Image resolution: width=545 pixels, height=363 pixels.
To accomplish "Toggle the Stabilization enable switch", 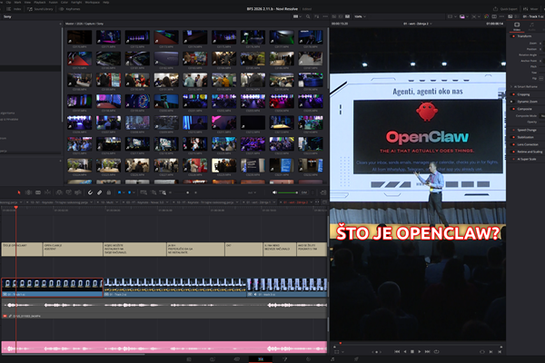I will click(513, 137).
